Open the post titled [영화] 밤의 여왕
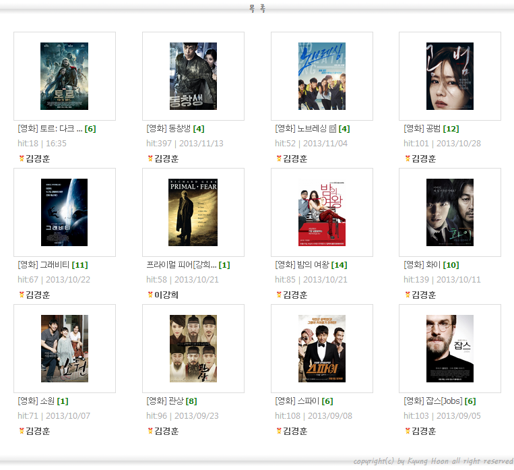 [302, 265]
